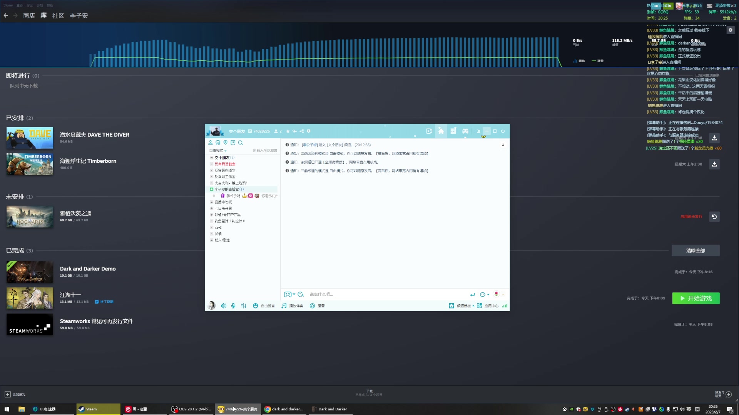The width and height of the screenshot is (739, 415).
Task: Click YY channel avatar picture
Action: [215, 131]
